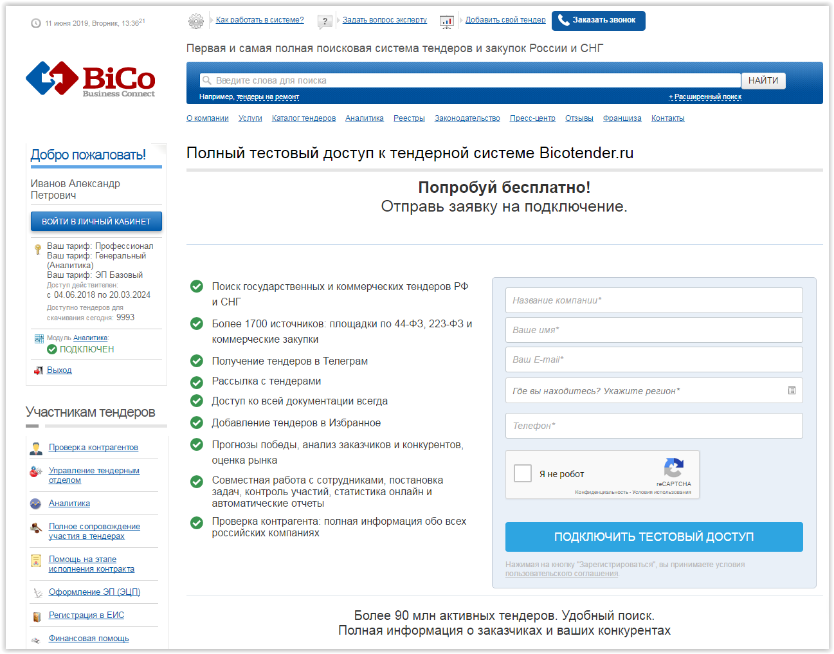Open the 'Финансовая помощь' link
This screenshot has width=834, height=654.
point(89,639)
